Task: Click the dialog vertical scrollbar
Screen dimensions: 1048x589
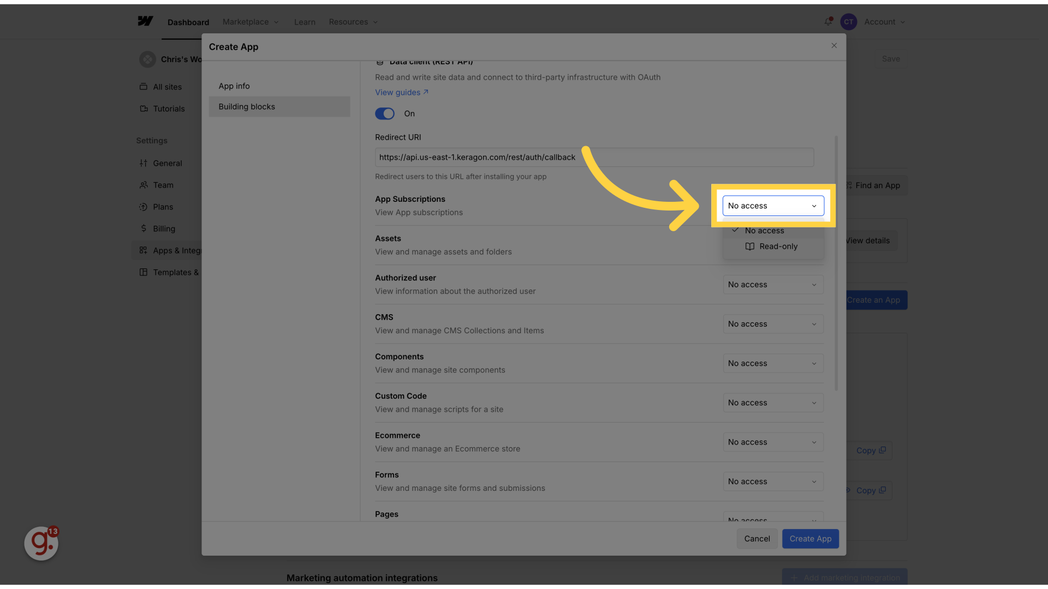Action: tap(836, 263)
